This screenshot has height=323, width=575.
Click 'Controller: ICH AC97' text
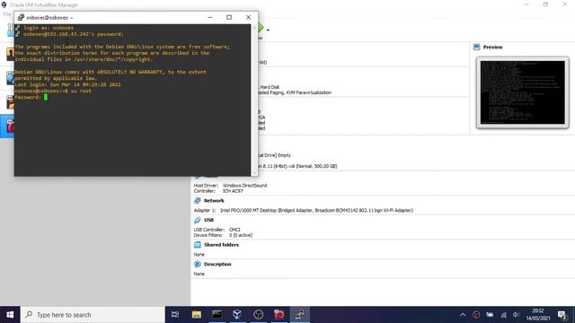tap(218, 191)
